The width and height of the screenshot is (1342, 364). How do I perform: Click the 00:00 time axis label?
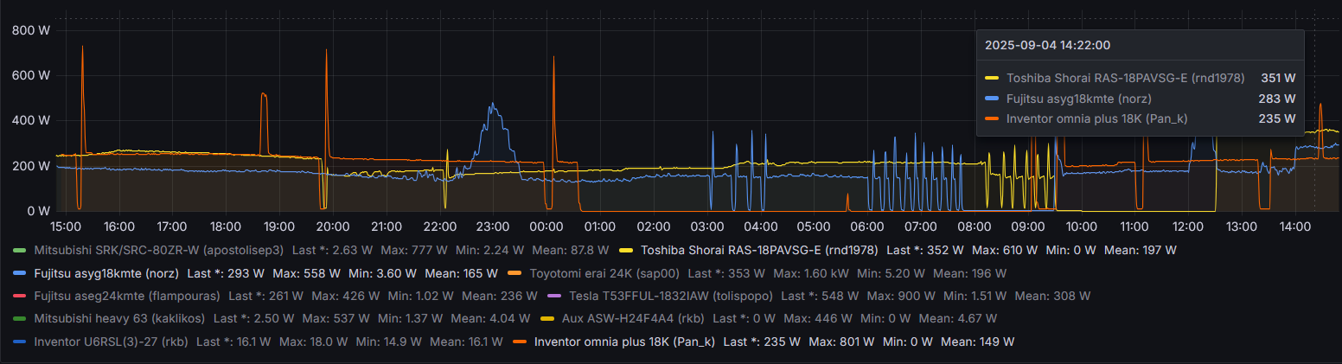546,227
